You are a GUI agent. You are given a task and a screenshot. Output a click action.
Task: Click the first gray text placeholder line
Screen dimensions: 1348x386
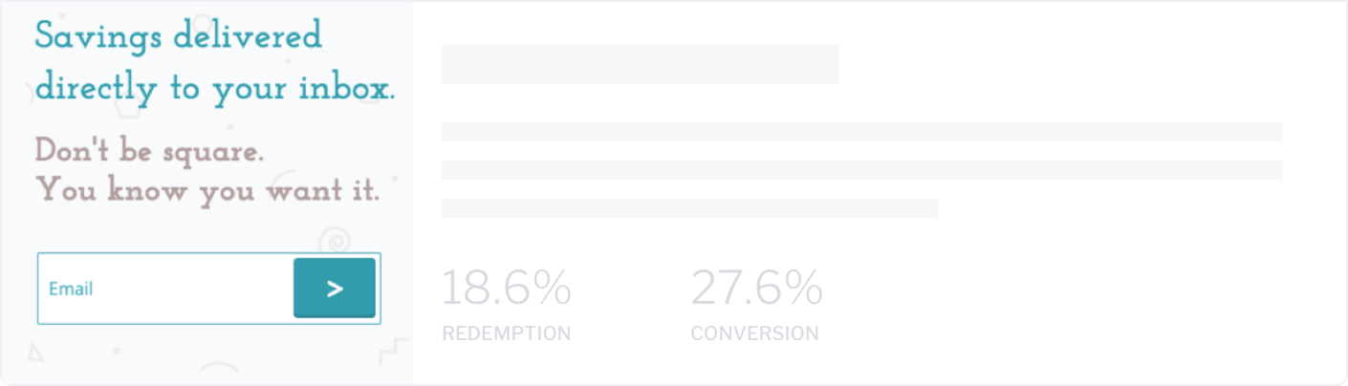862,132
